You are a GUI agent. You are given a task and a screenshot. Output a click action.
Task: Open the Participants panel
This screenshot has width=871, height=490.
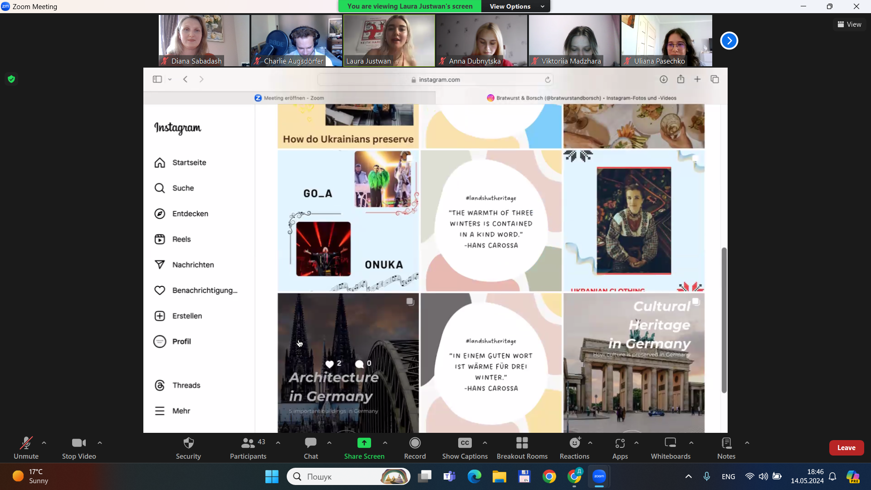coord(248,443)
